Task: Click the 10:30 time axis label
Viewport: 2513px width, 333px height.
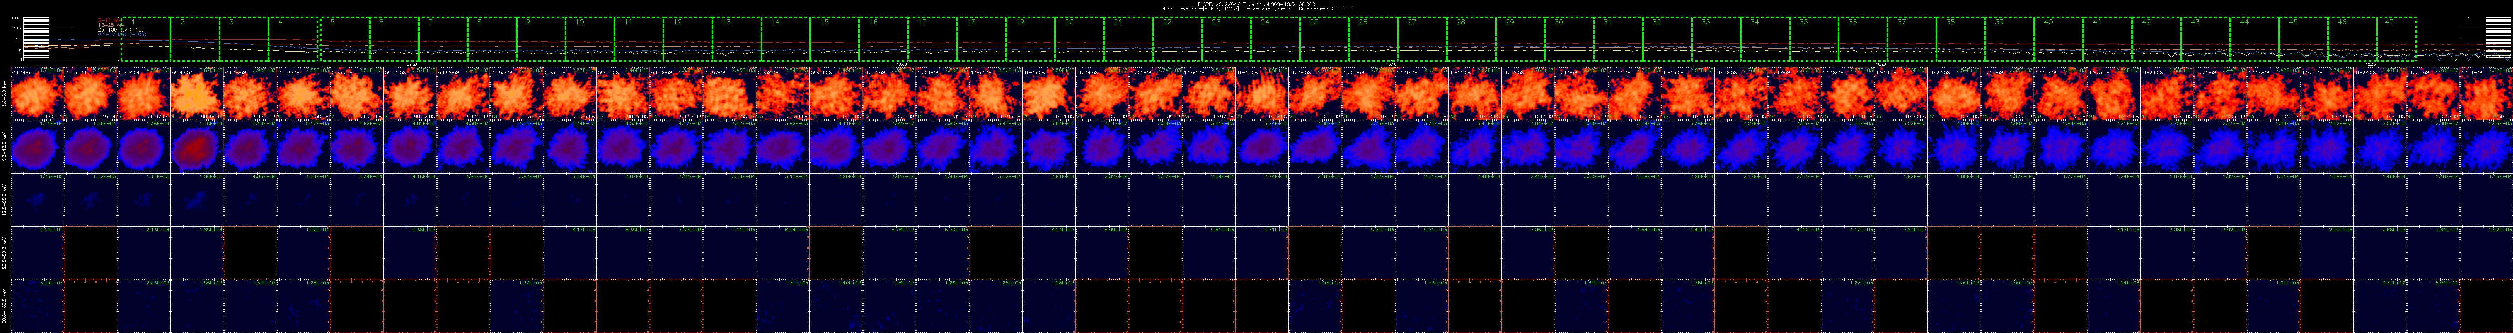Action: click(x=2371, y=64)
